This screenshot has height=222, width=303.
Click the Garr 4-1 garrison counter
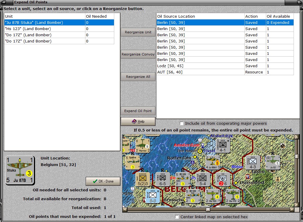click(223, 146)
